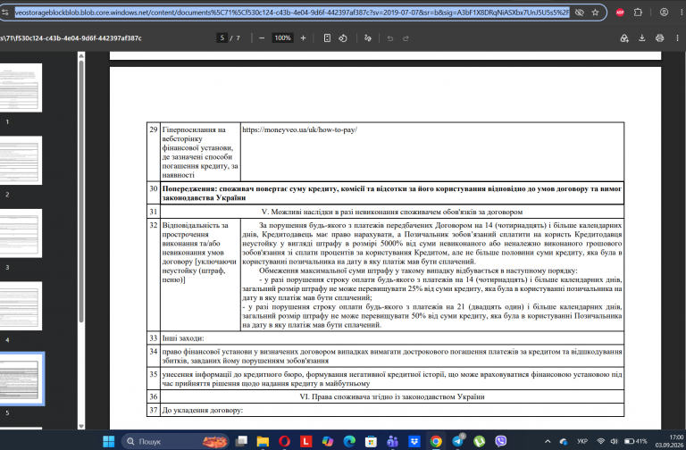Select the highlighted page 5 thumbnail
Image resolution: width=686 pixels, height=450 pixels.
coord(21,379)
